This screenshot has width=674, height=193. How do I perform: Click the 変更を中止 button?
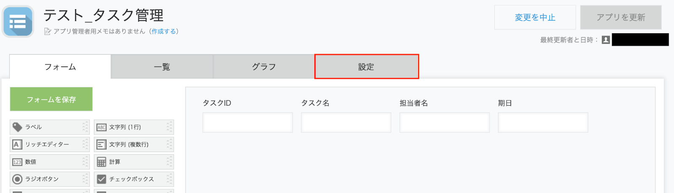pyautogui.click(x=535, y=17)
